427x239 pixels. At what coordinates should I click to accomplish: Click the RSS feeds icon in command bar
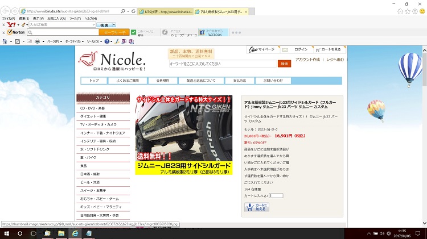pyautogui.click(x=18, y=41)
